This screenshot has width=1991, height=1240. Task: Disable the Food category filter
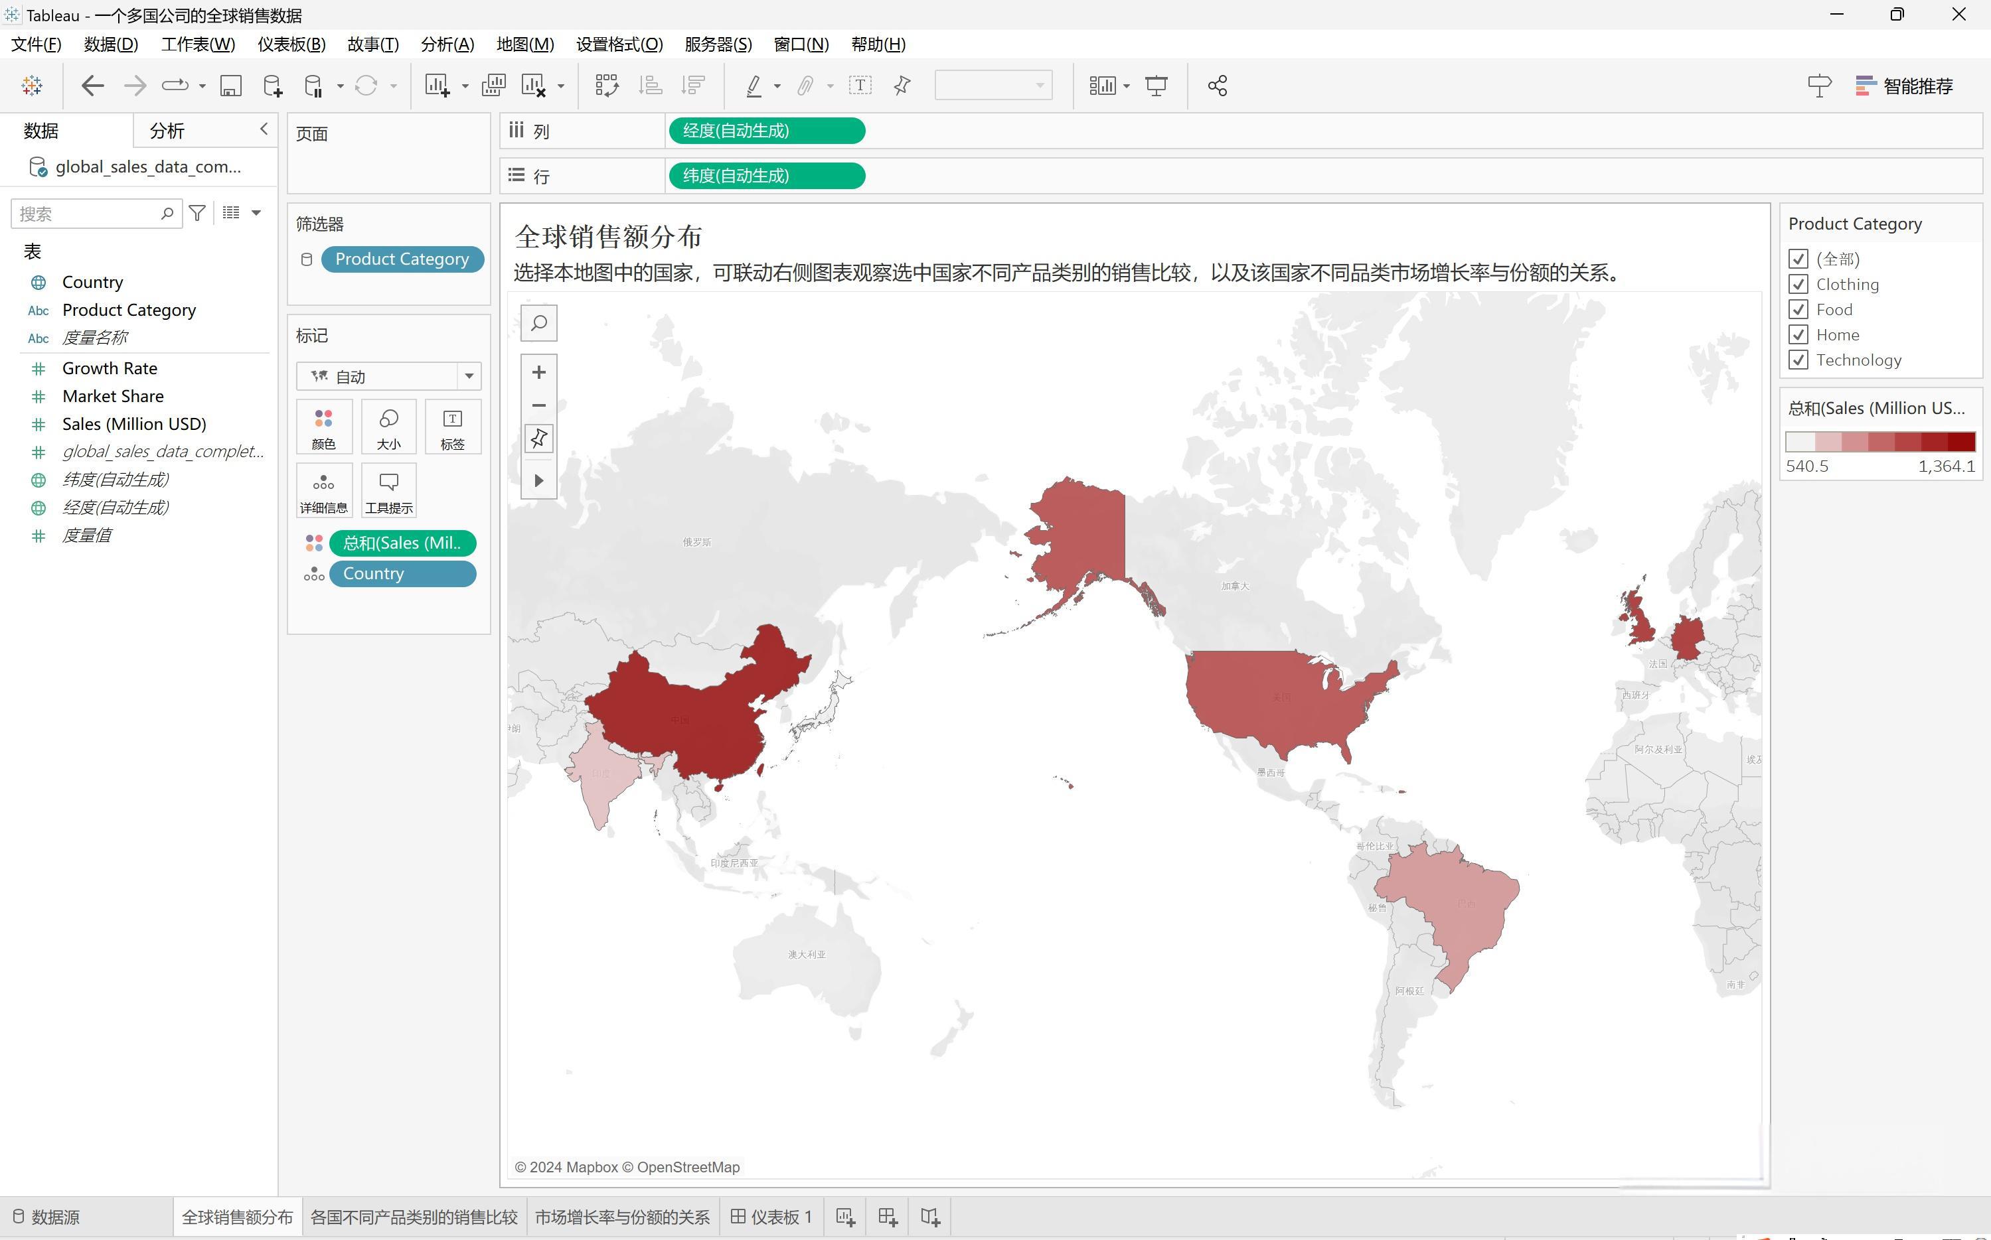pyautogui.click(x=1798, y=309)
